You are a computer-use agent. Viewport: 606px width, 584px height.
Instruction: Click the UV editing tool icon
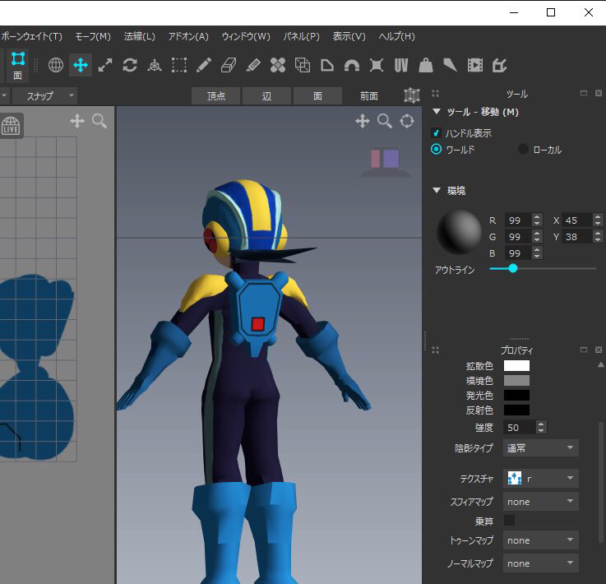point(401,65)
